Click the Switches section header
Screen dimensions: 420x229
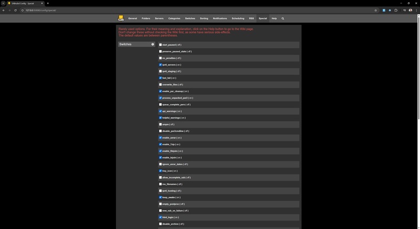[137, 44]
